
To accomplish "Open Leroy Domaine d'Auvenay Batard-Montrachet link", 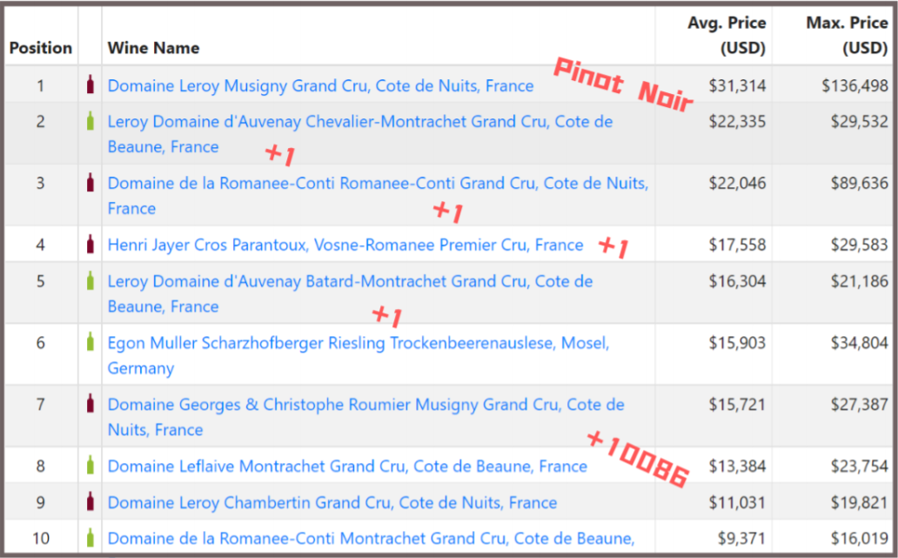I will pos(350,282).
